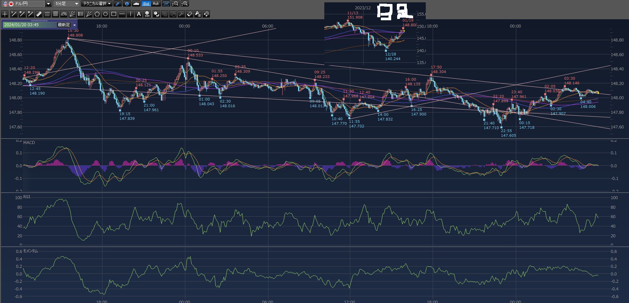Viewport: 629px width, 303px height.
Task: Open the ドル/円 currency pair dropdown
Action: [x=48, y=4]
